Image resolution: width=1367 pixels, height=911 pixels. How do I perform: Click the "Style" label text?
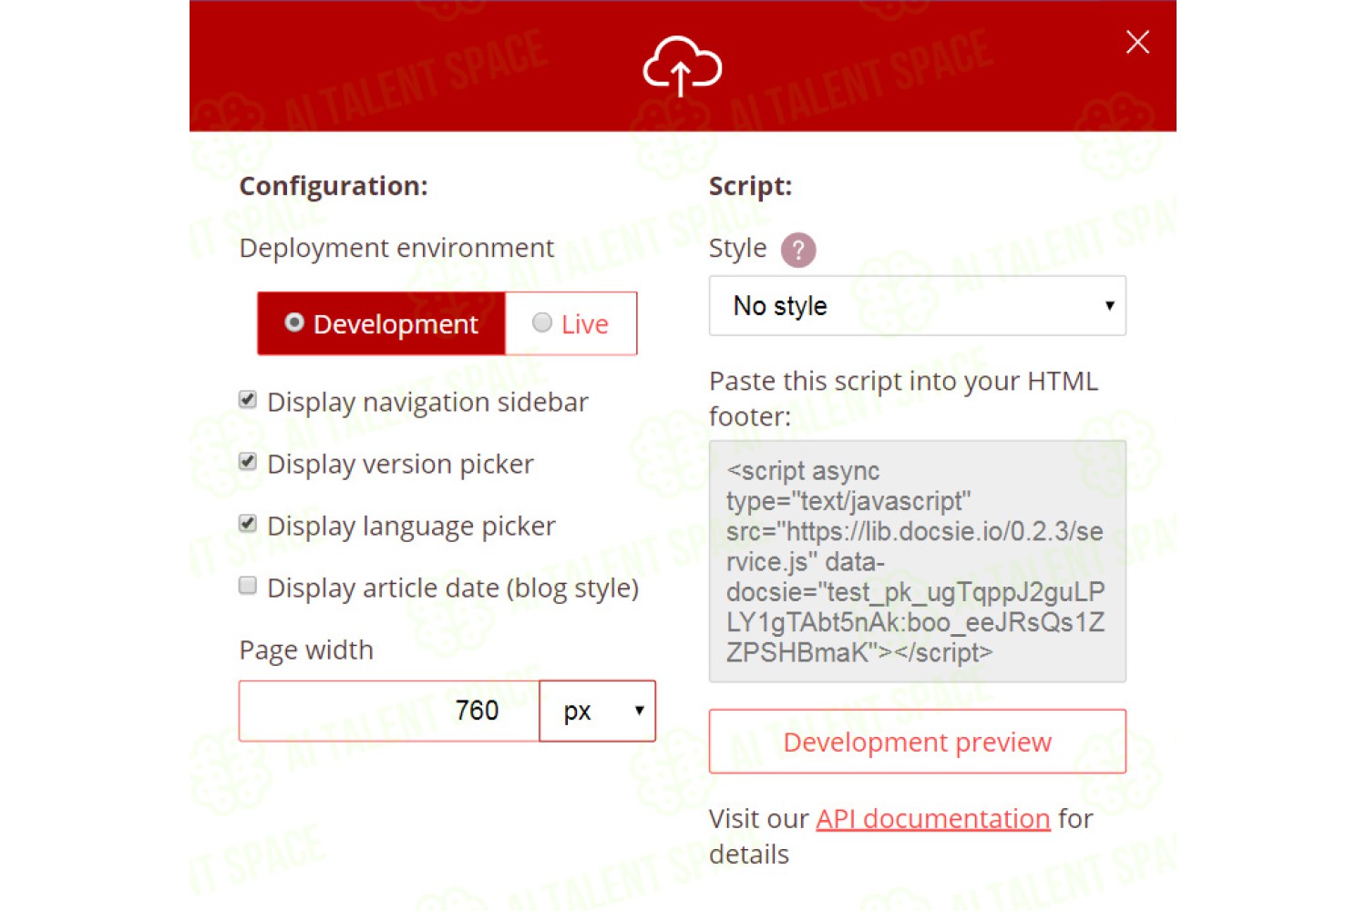coord(737,248)
